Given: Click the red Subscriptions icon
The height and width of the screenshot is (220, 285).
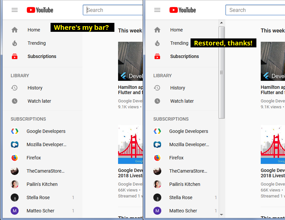Looking at the screenshot, I should click(x=15, y=56).
